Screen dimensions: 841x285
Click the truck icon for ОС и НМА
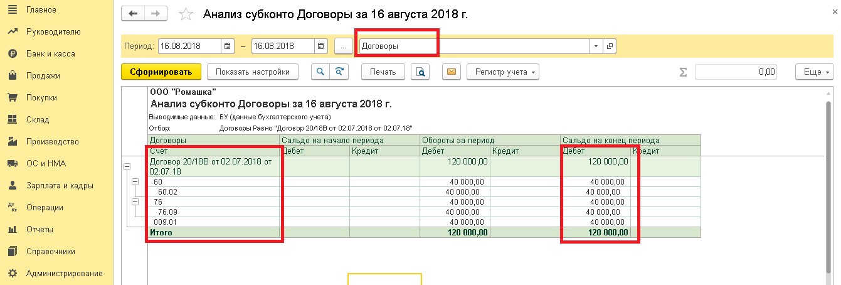pyautogui.click(x=11, y=163)
